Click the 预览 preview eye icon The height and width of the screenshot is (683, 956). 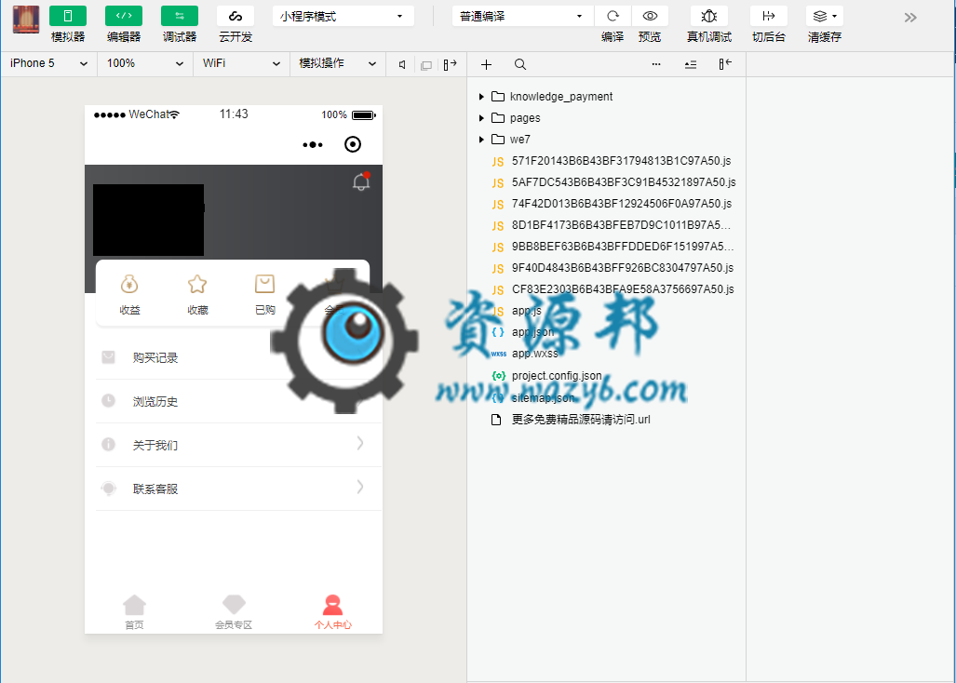click(x=650, y=17)
